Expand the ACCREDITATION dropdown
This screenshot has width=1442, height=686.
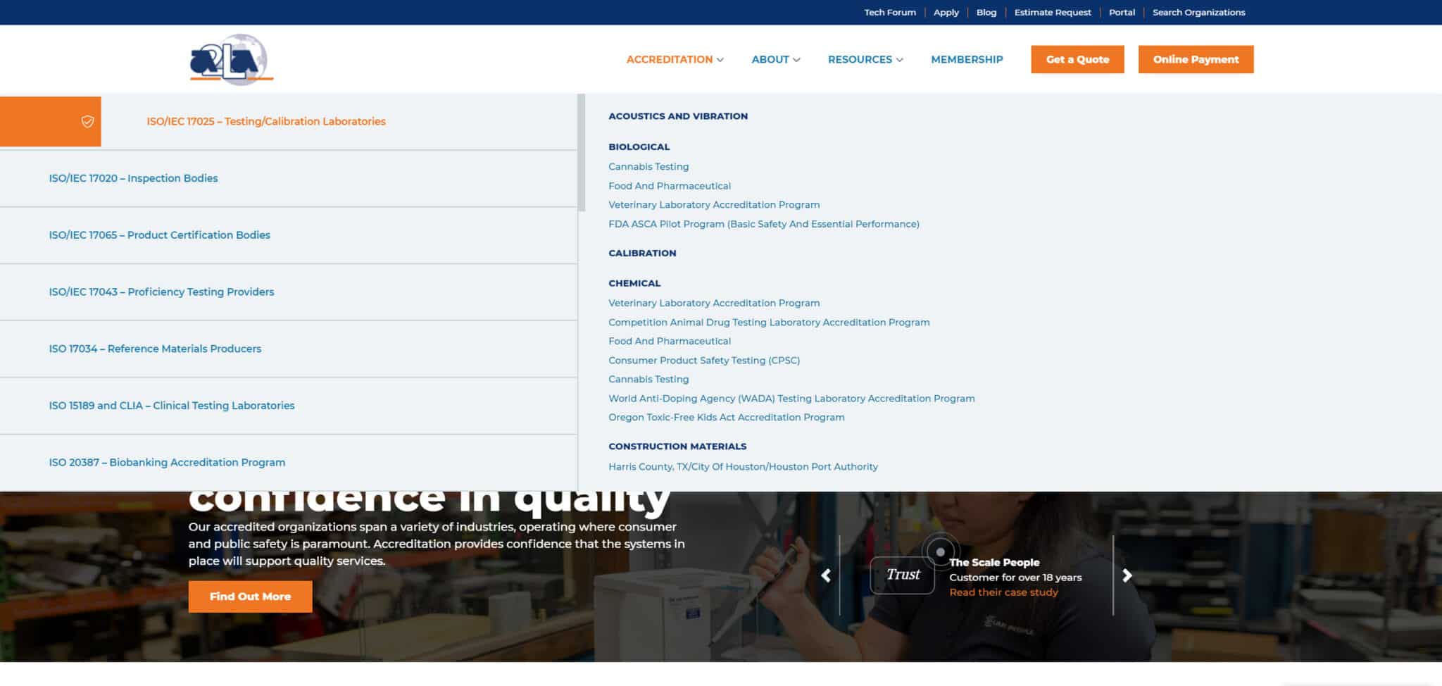(x=670, y=59)
